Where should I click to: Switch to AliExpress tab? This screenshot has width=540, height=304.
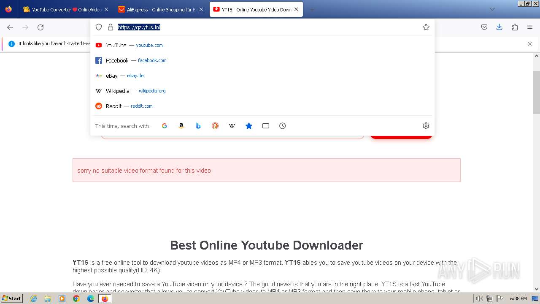pyautogui.click(x=161, y=9)
